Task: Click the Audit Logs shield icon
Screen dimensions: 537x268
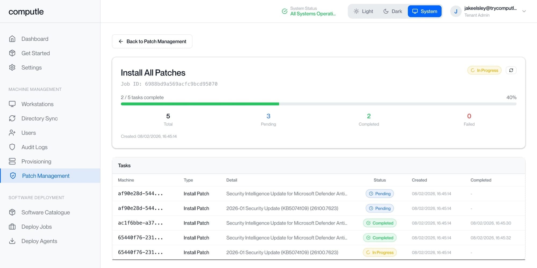Action: pos(12,147)
